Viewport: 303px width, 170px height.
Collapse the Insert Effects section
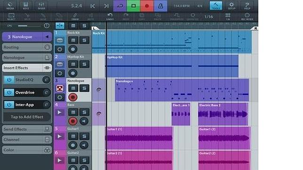point(27,68)
